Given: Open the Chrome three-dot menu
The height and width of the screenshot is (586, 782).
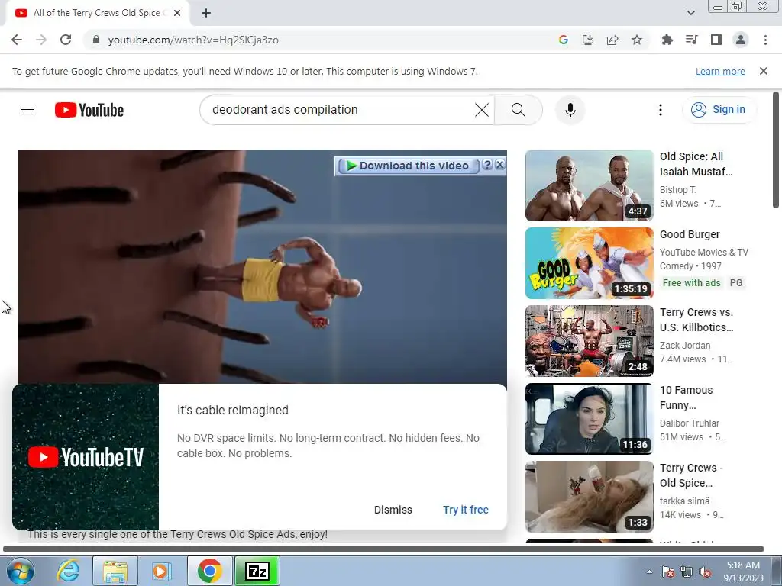Looking at the screenshot, I should click(x=765, y=40).
